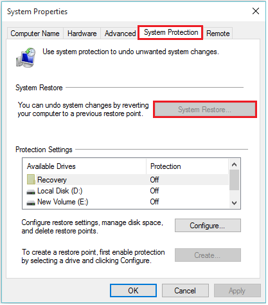268x305 pixels.
Task: Open the Configure restore settings button
Action: [208, 226]
